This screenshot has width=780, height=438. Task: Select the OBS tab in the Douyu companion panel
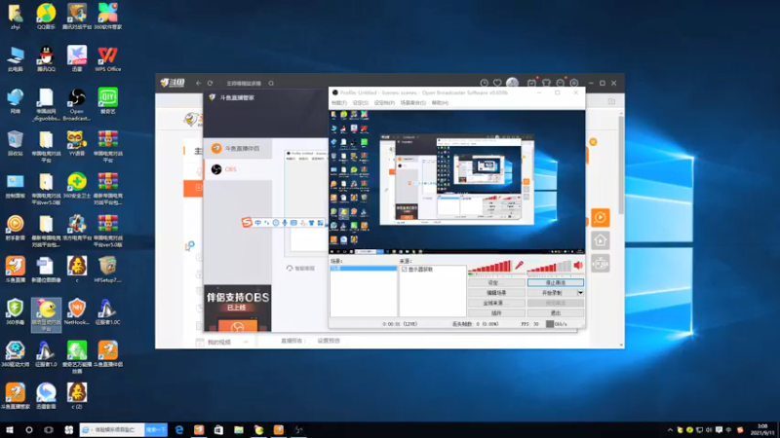pyautogui.click(x=238, y=169)
